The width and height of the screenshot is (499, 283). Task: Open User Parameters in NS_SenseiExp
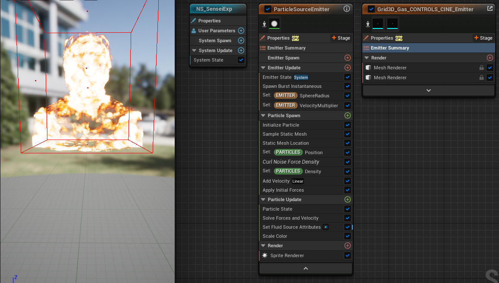217,30
